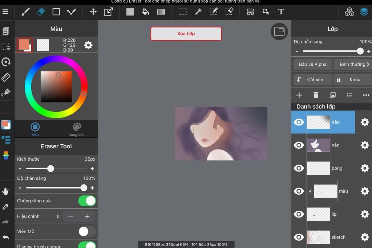Toggle the Layers panel icon

click(x=364, y=12)
